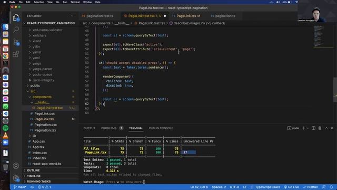Open new terminal launch profile dropdown
Screen dimensions: 337x190
[x=308, y=128]
